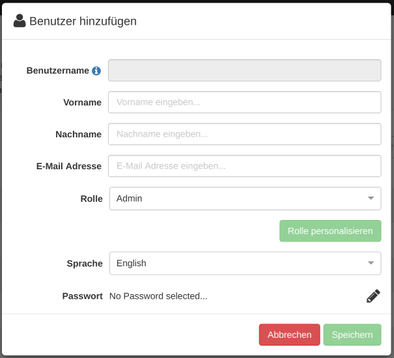Save using the Speichern button

point(352,335)
